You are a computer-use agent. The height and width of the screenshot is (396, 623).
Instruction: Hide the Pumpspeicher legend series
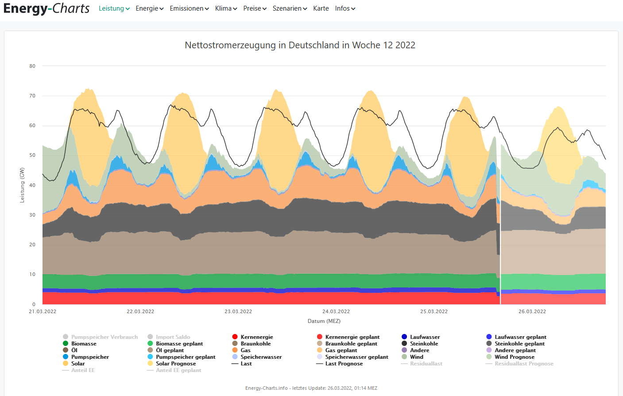86,357
